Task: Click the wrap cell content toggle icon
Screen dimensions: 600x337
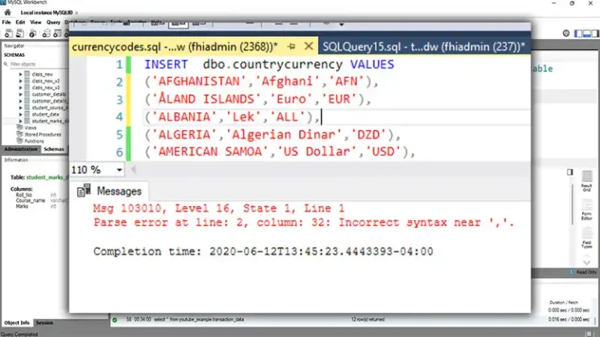Action: (x=570, y=172)
